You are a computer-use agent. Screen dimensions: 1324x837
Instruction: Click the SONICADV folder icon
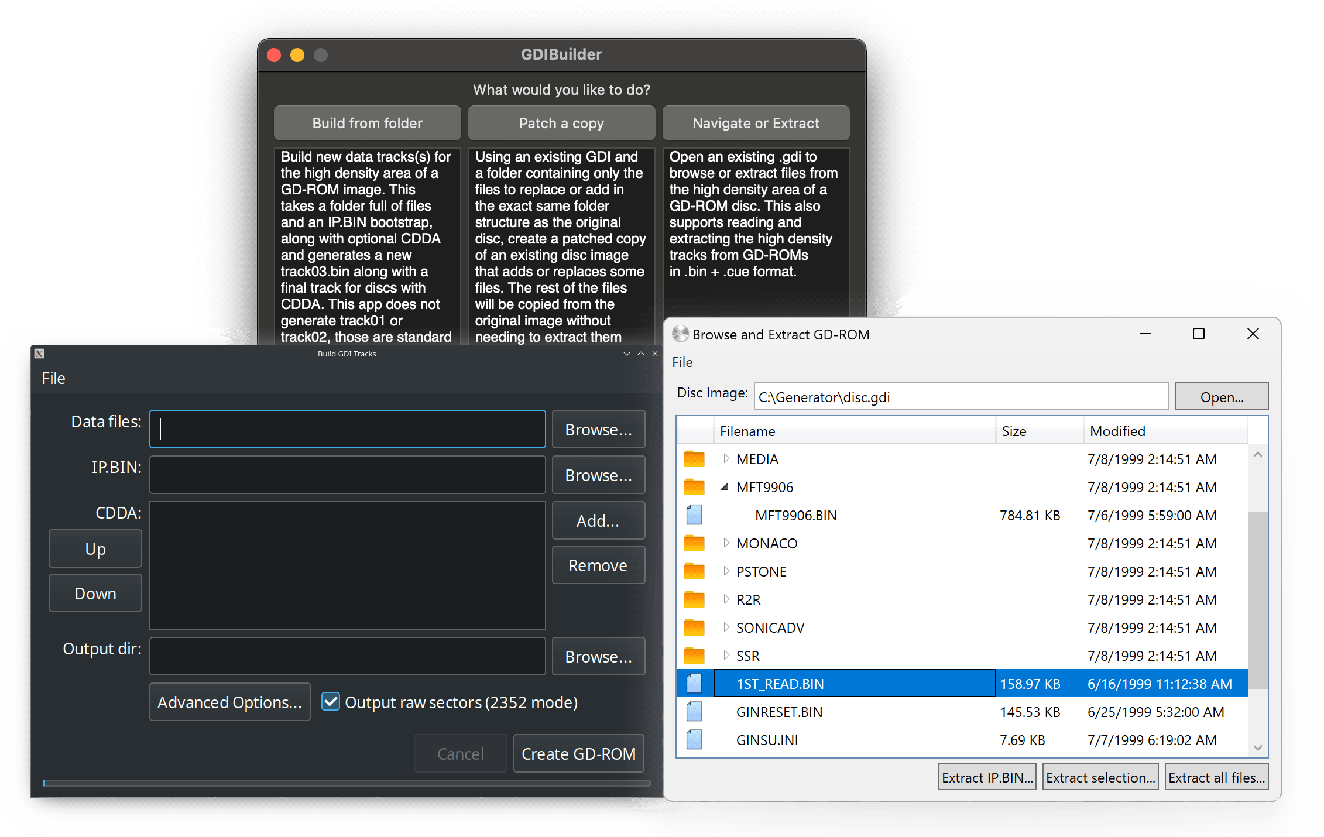tap(694, 627)
